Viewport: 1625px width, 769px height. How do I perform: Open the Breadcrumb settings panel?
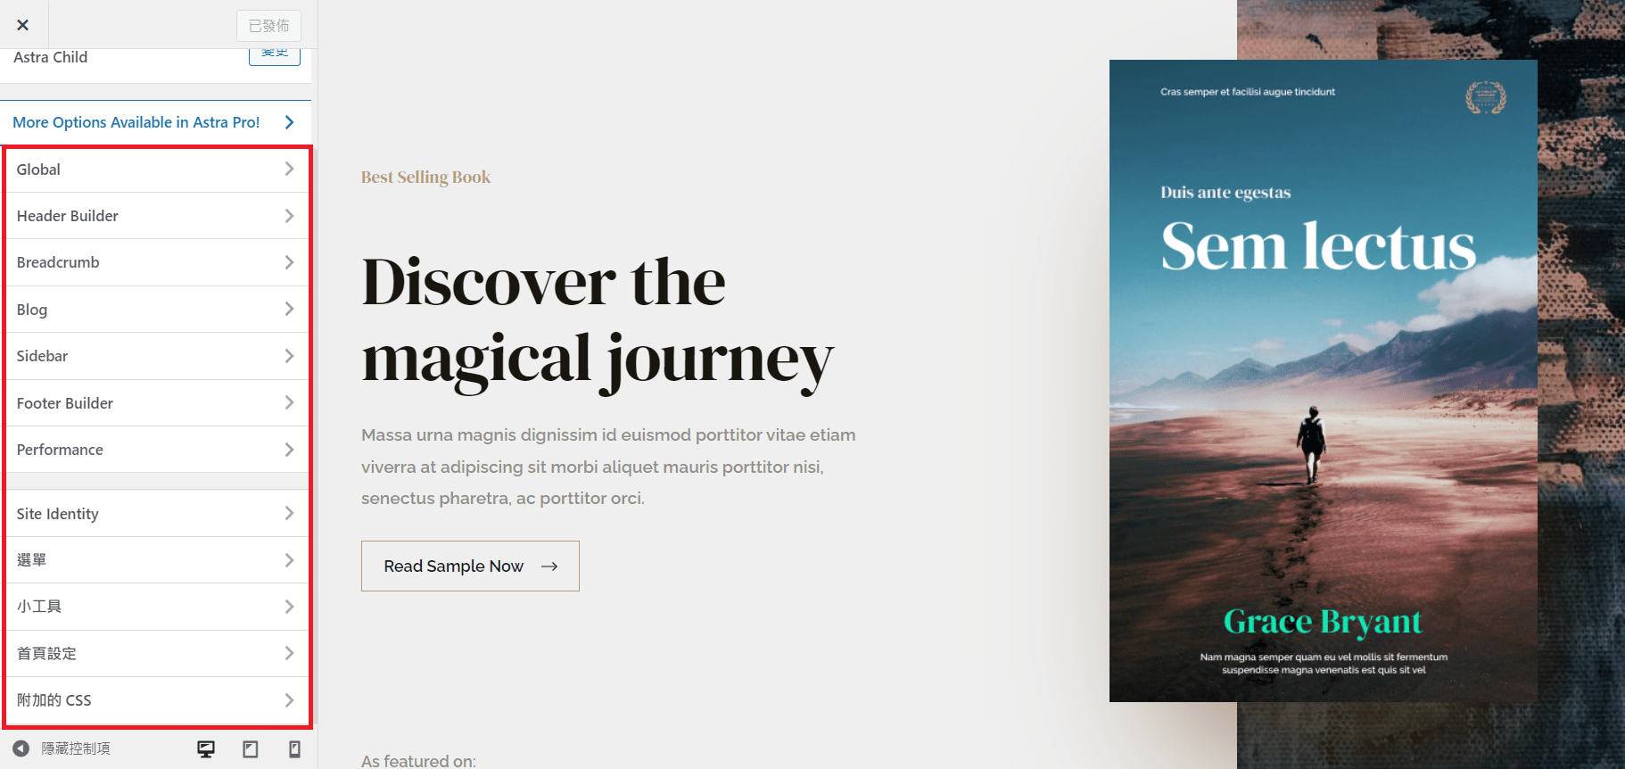(x=157, y=262)
